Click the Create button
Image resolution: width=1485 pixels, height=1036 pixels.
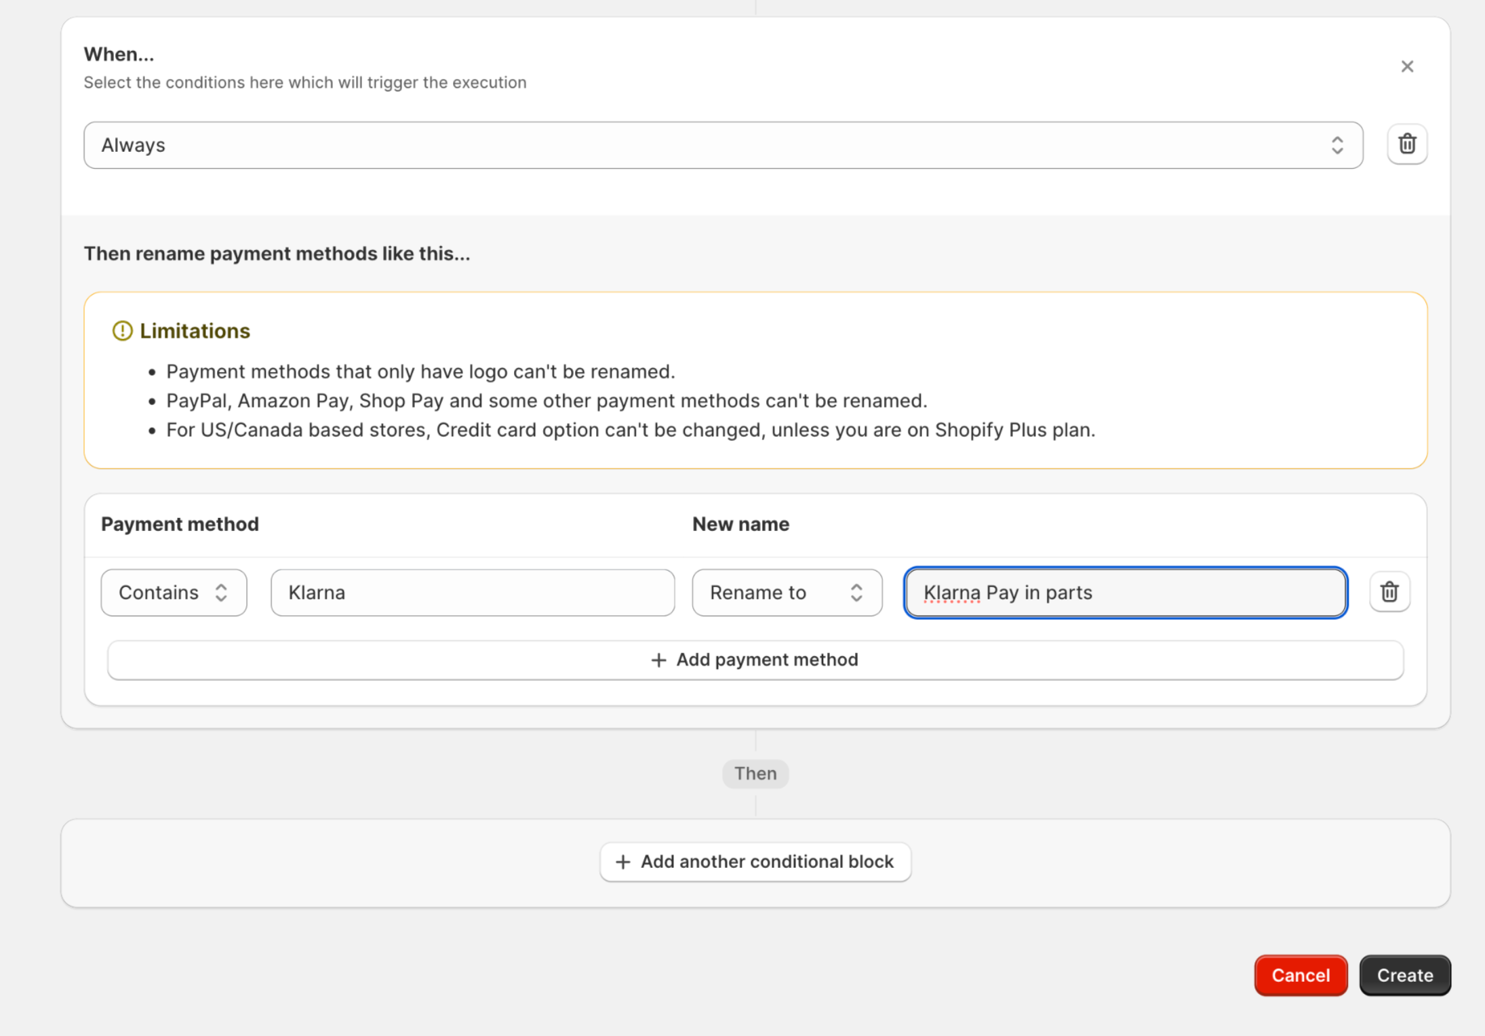pos(1405,975)
